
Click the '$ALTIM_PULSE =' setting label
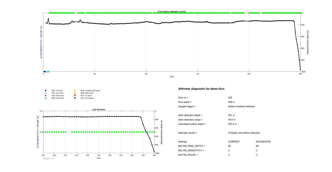(x=188, y=155)
